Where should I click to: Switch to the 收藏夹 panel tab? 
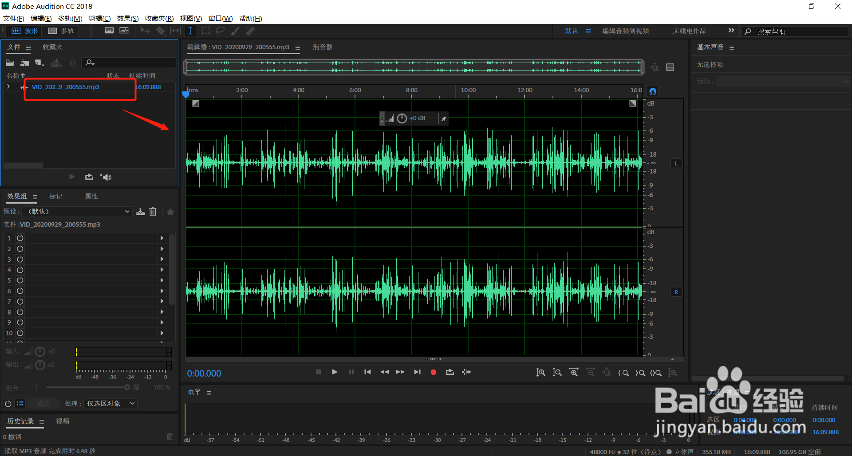(x=52, y=47)
